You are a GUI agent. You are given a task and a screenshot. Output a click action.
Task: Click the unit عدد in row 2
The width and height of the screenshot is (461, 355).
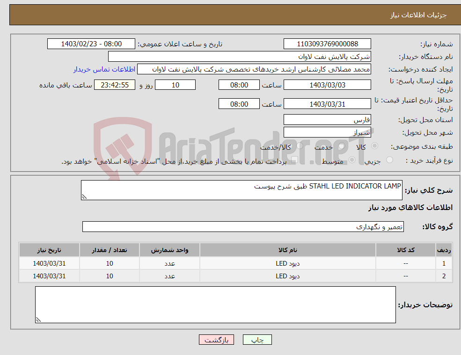[x=169, y=276]
